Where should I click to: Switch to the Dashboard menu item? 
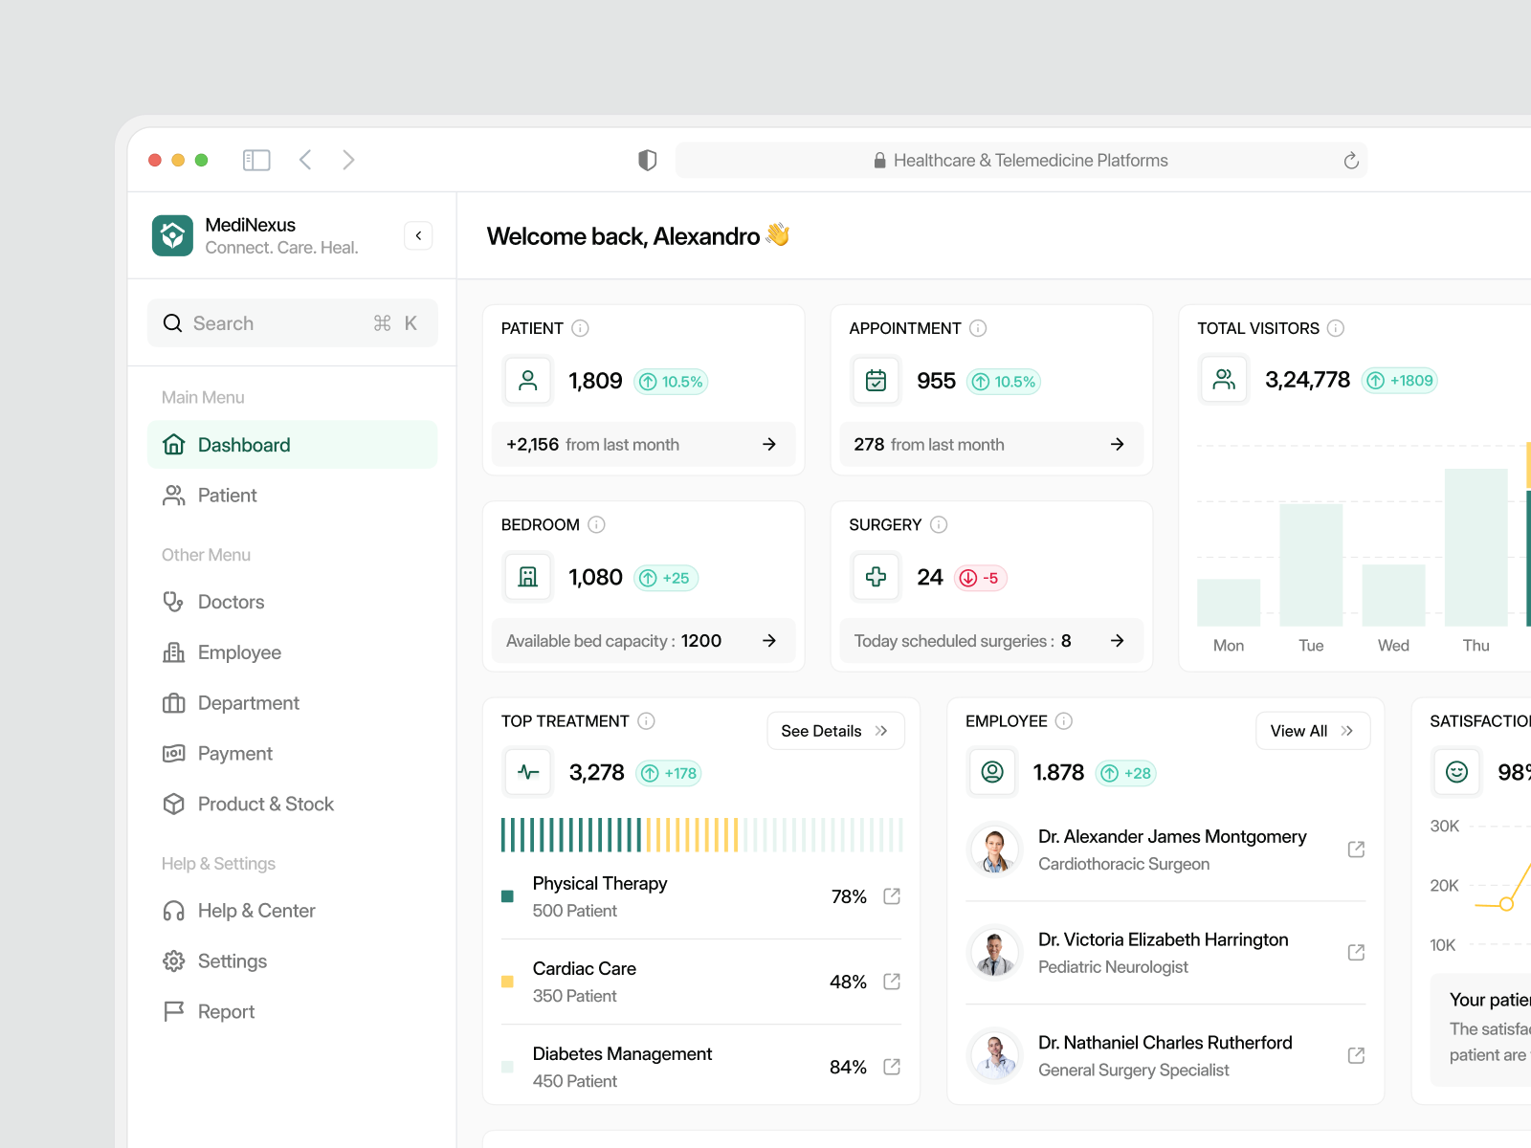tap(244, 444)
